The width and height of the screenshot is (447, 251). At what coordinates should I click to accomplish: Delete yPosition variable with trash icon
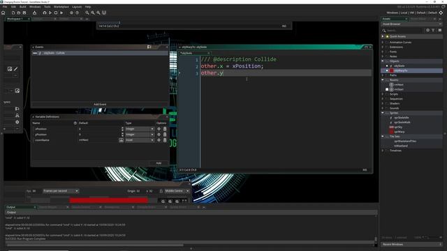click(165, 135)
